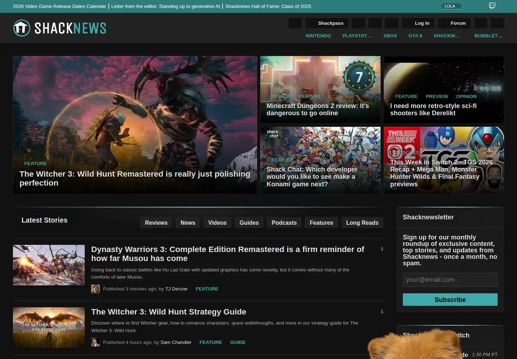The width and height of the screenshot is (517, 359).
Task: Open Minecraft Dungeons 2 review card
Action: point(320,90)
